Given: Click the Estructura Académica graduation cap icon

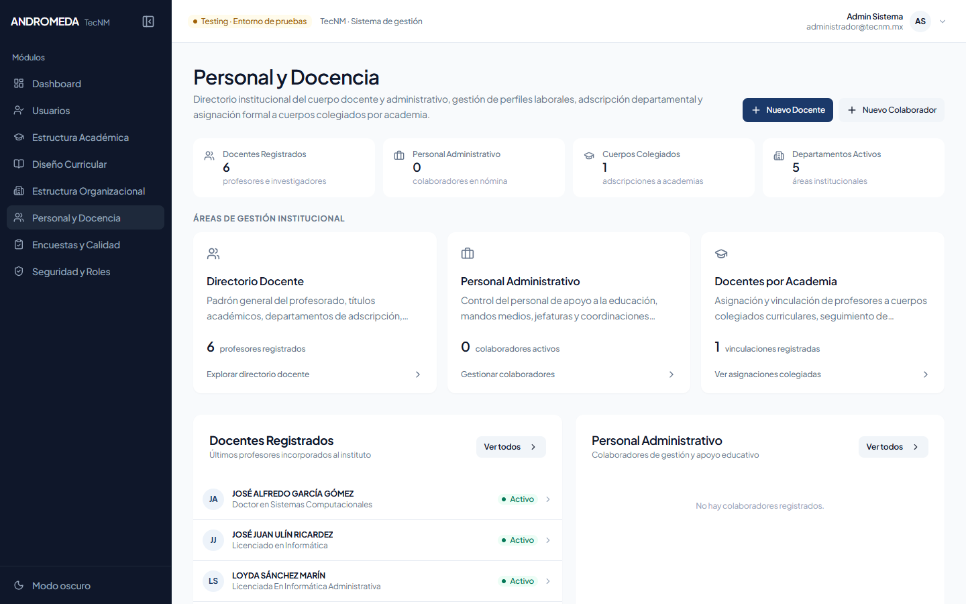Looking at the screenshot, I should (19, 137).
